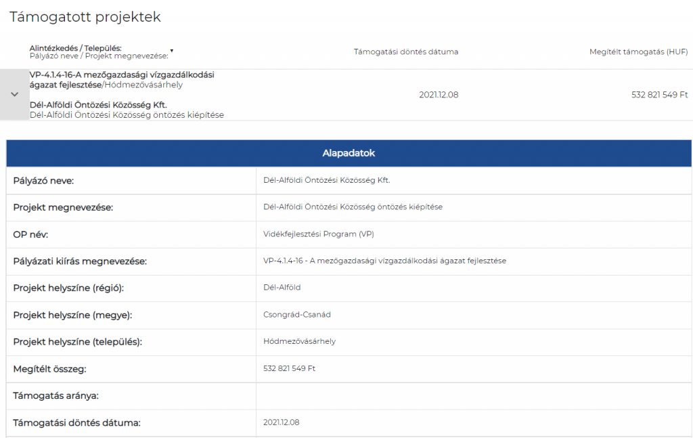Click applicant name in the project summary row
This screenshot has height=438, width=693.
click(98, 105)
